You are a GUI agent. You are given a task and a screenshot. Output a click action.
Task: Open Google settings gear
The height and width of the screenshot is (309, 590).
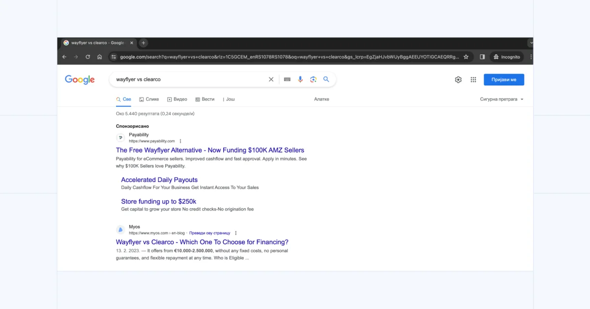click(458, 79)
